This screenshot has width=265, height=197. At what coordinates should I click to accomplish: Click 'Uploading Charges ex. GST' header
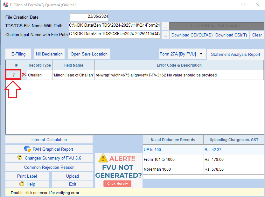(x=234, y=140)
